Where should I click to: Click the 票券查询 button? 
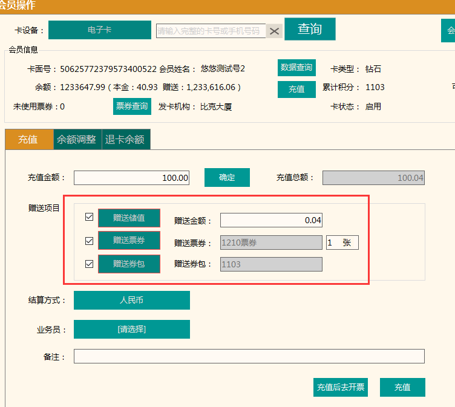point(131,106)
